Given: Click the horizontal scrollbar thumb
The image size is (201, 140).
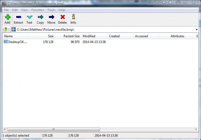Looking at the screenshot, I should (x=53, y=129).
